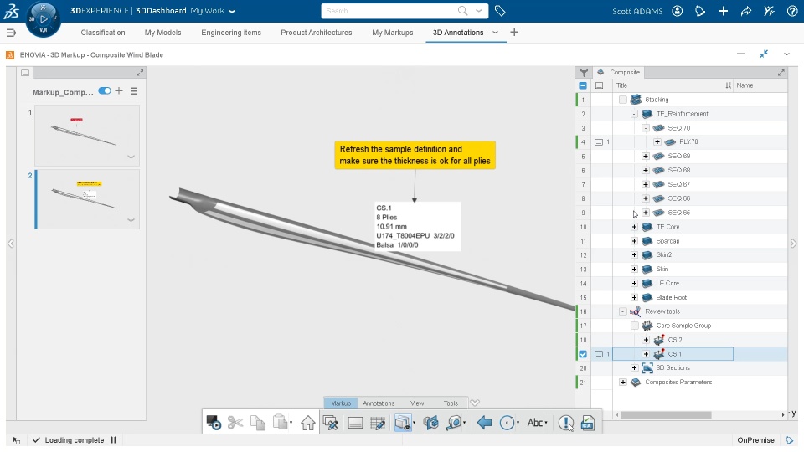Switch to the Tools toolbar tab
The width and height of the screenshot is (804, 452).
point(451,403)
